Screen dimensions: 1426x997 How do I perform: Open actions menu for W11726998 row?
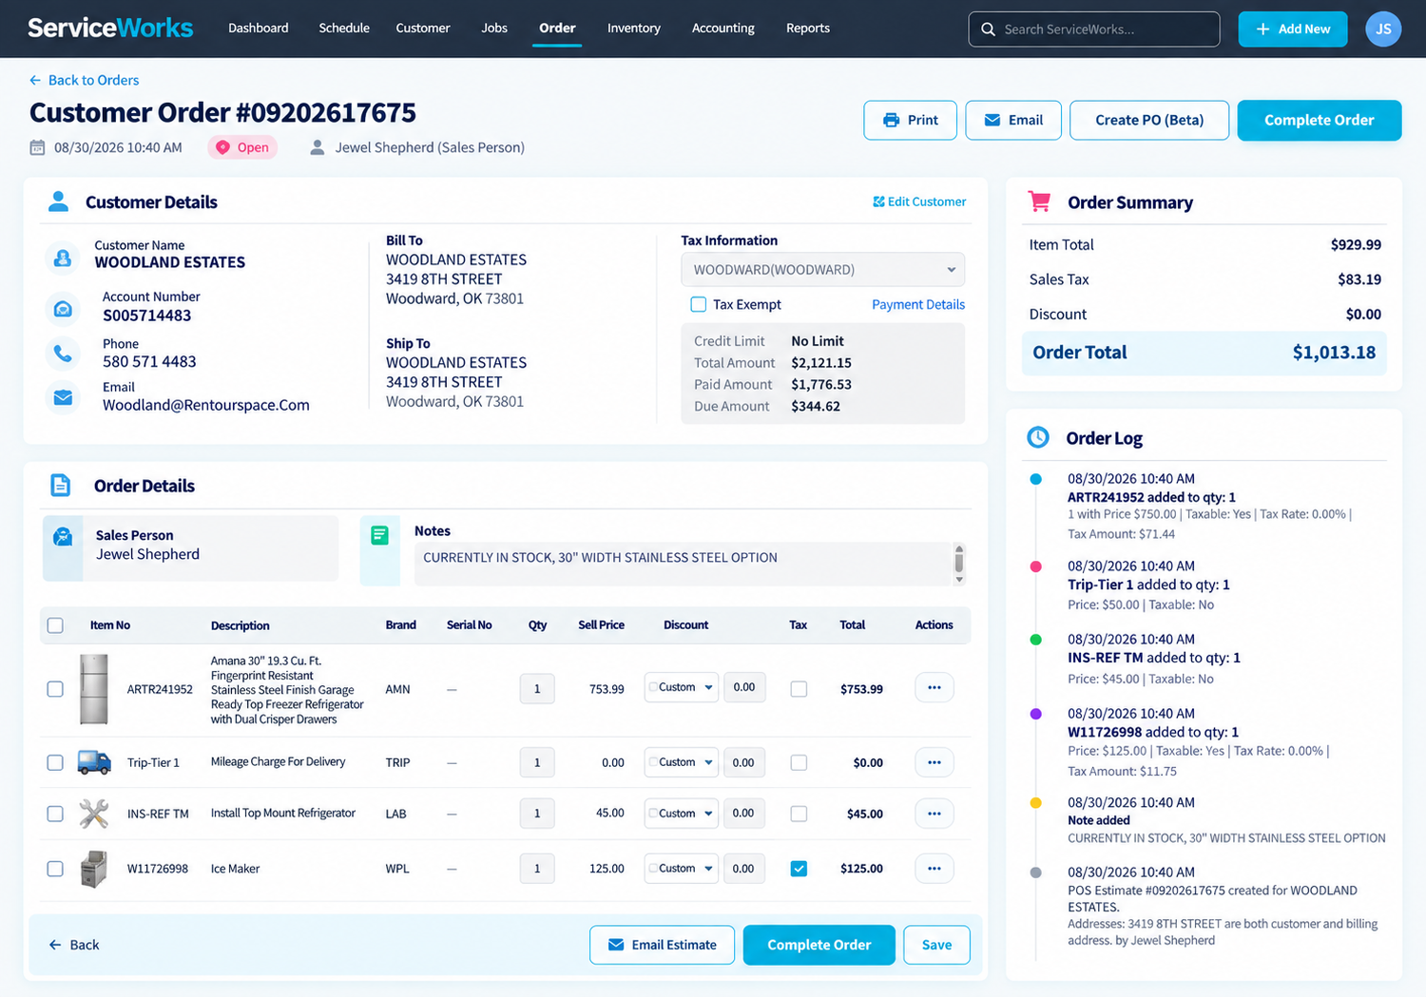(x=935, y=869)
